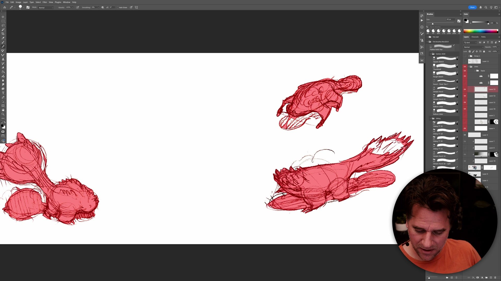The height and width of the screenshot is (281, 501).
Task: Switch to the Channels tab
Action: click(475, 37)
